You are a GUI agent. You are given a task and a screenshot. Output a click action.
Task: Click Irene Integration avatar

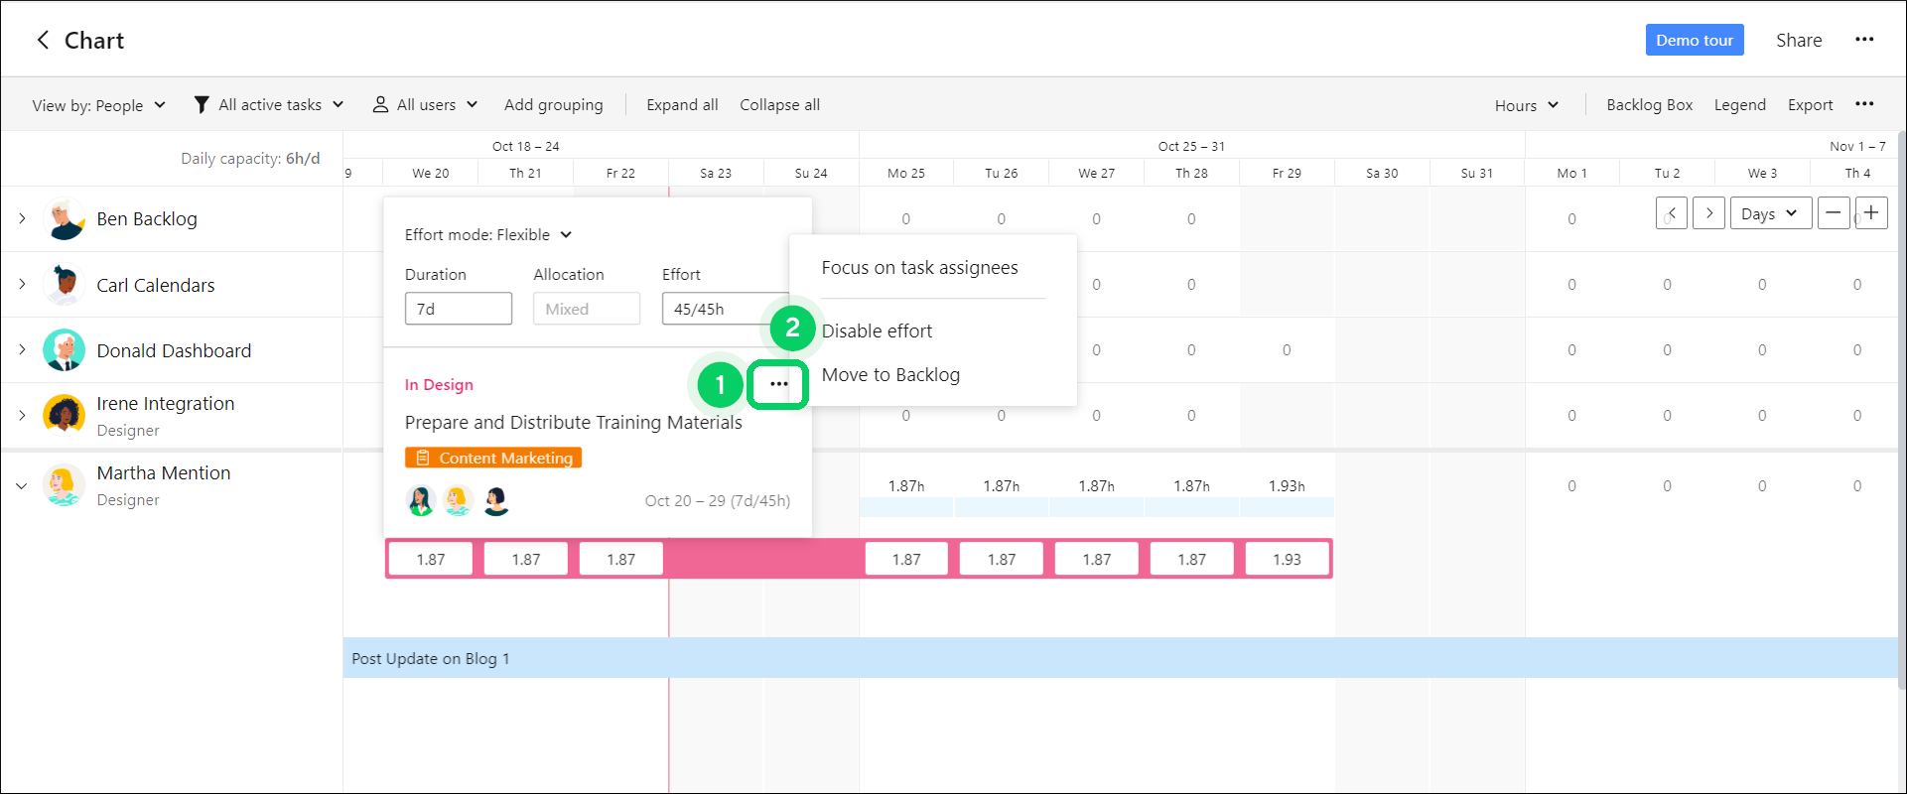pos(65,414)
